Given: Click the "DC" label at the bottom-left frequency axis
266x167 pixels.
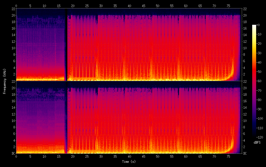Looking at the screenshot, I should pos(12,153).
